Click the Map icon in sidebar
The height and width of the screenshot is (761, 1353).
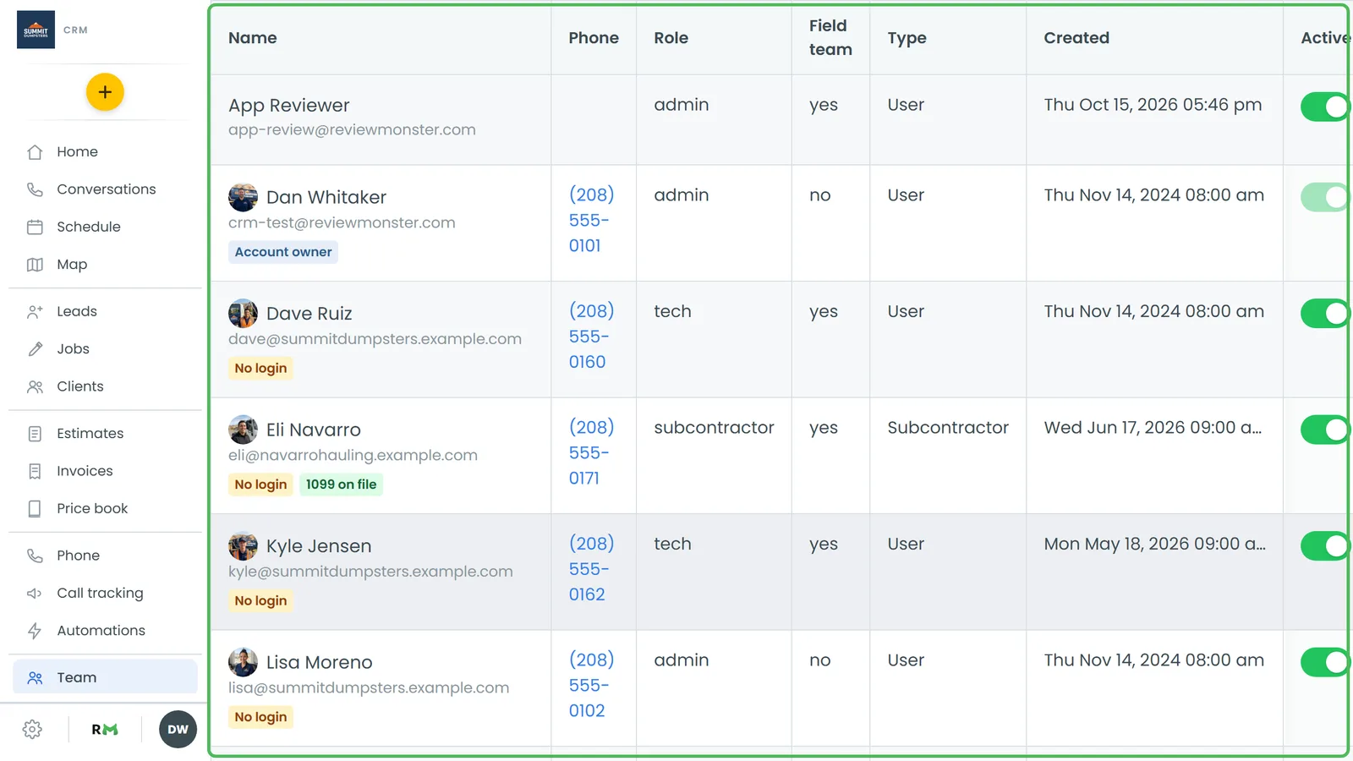[35, 265]
